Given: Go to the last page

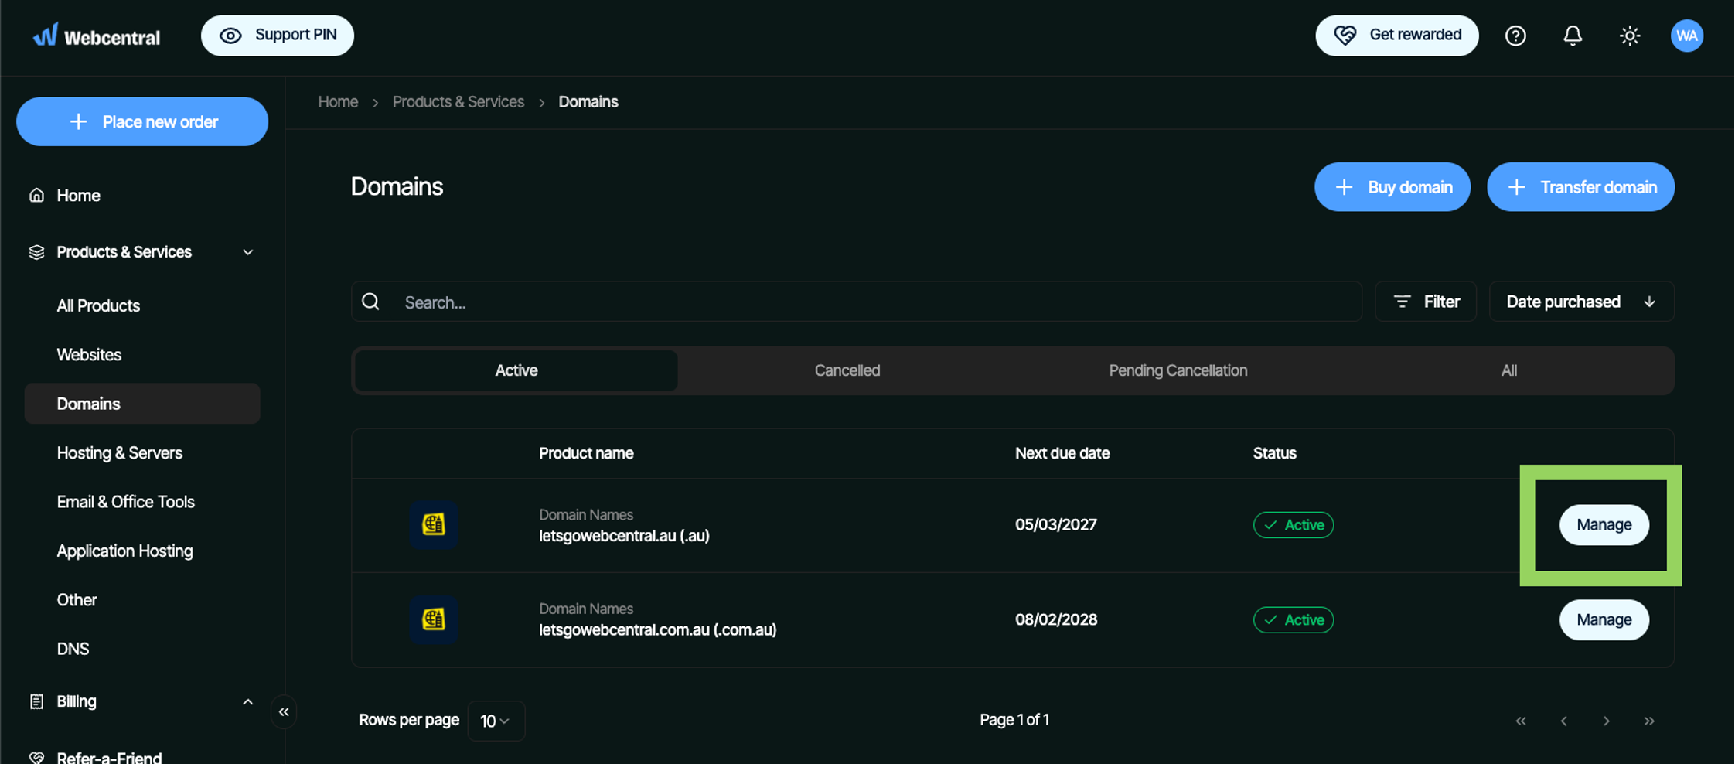Looking at the screenshot, I should 1649,721.
